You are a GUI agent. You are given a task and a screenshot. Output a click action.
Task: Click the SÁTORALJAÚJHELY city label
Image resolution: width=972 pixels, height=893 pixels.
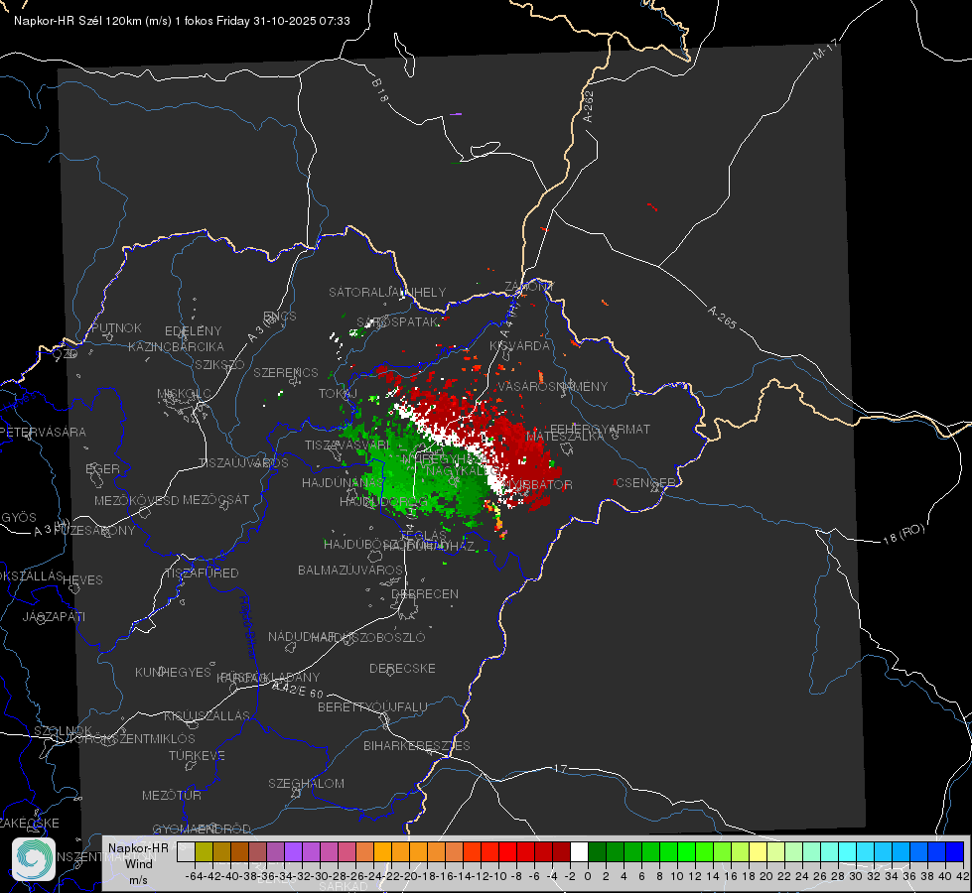tap(387, 292)
